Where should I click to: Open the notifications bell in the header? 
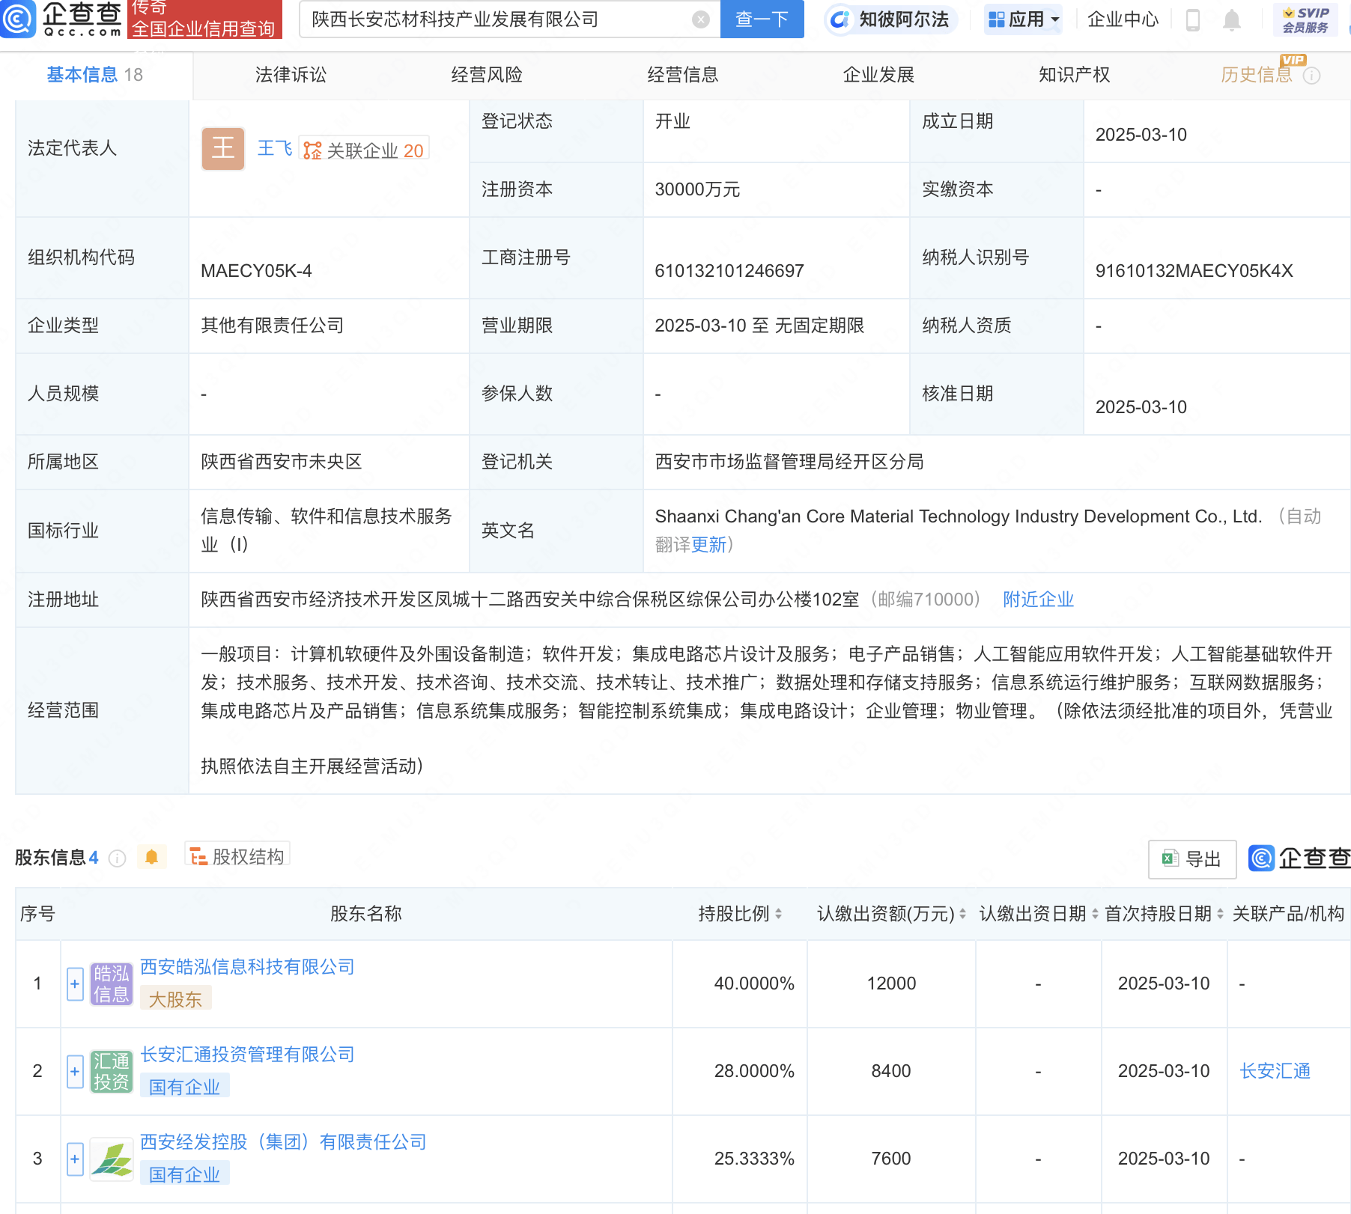tap(1231, 20)
